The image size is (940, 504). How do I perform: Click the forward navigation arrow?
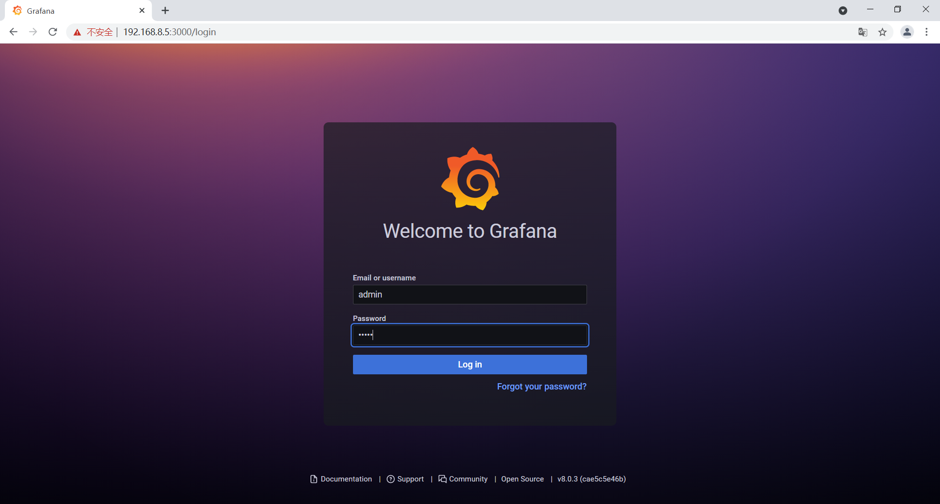[x=33, y=32]
